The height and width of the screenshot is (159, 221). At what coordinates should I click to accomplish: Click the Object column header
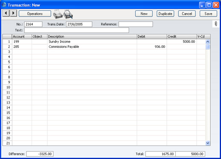[x=39, y=37]
